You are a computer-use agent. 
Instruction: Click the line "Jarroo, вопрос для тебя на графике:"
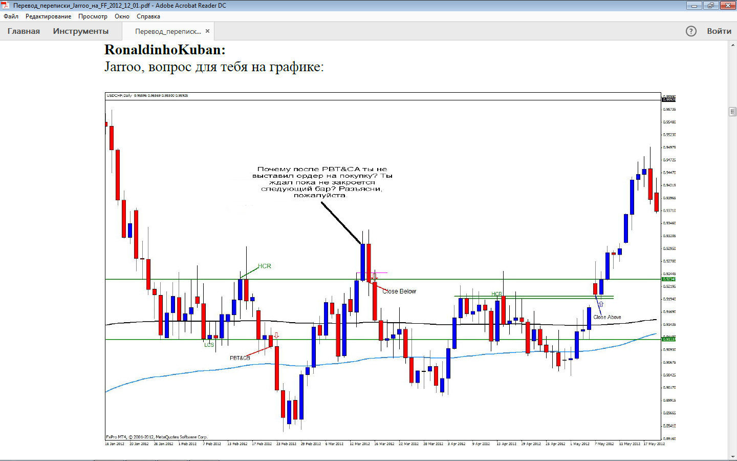pyautogui.click(x=214, y=67)
